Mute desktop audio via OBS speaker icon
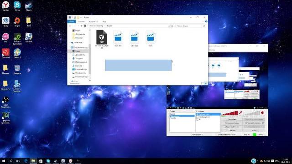The width and height of the screenshot is (292, 164). click(262, 113)
